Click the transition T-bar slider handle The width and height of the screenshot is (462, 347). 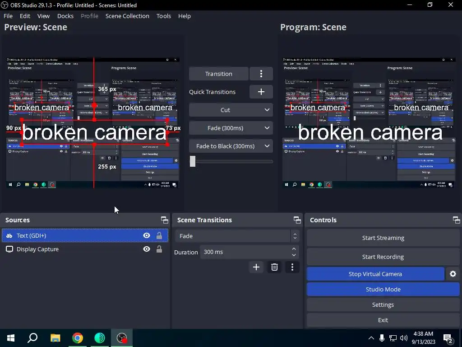pyautogui.click(x=193, y=161)
